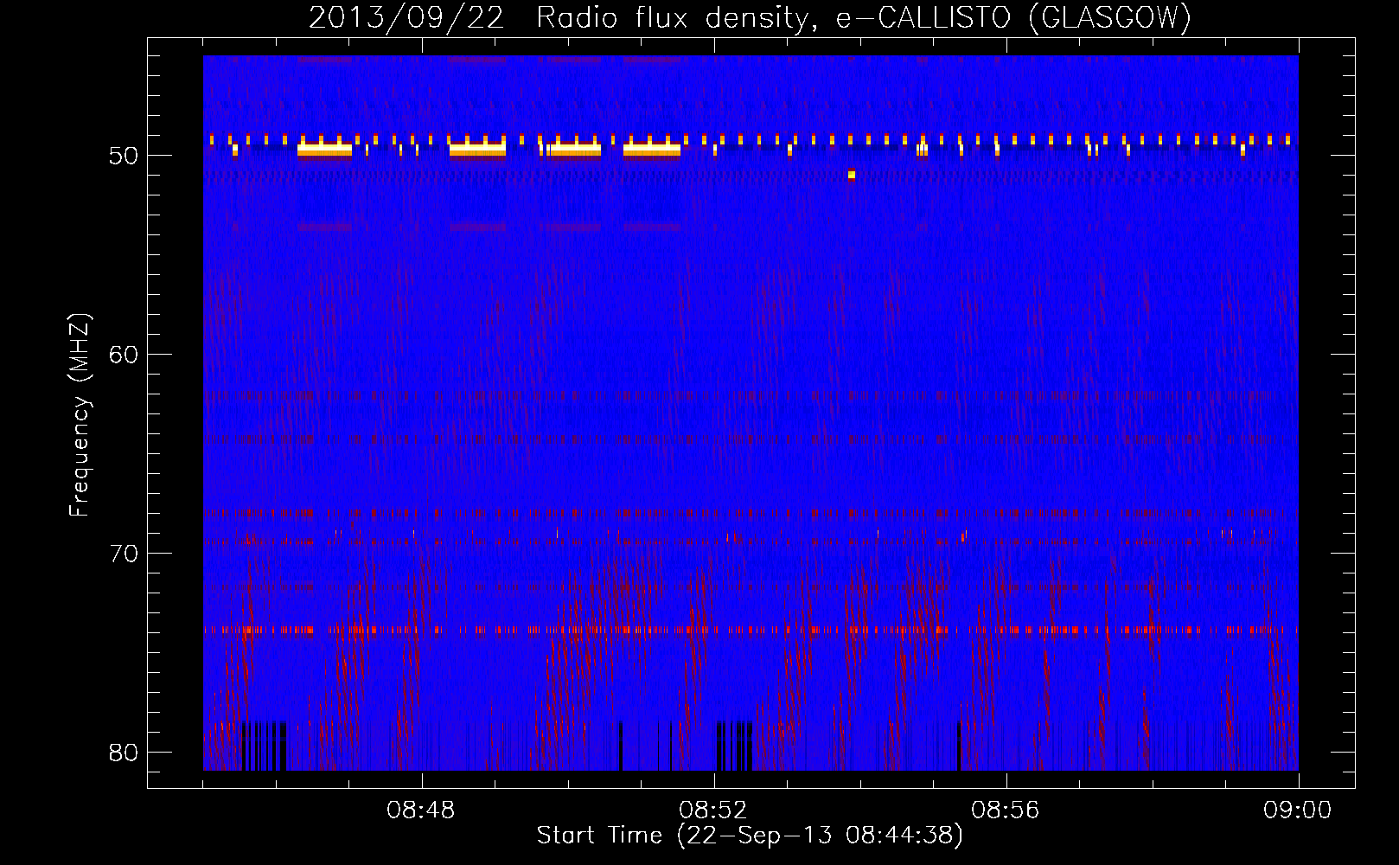Click the 08:48 time tick label
The image size is (1399, 865).
pos(421,811)
